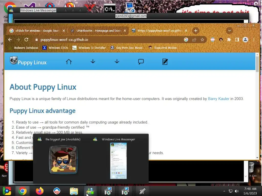Select 'the biggest jew (Available)' preview thumbnail
The height and width of the screenshot is (196, 262).
[63, 160]
